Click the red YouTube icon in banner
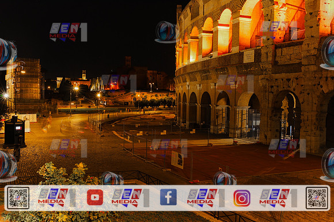The width and height of the screenshot is (334, 222). 95,197
